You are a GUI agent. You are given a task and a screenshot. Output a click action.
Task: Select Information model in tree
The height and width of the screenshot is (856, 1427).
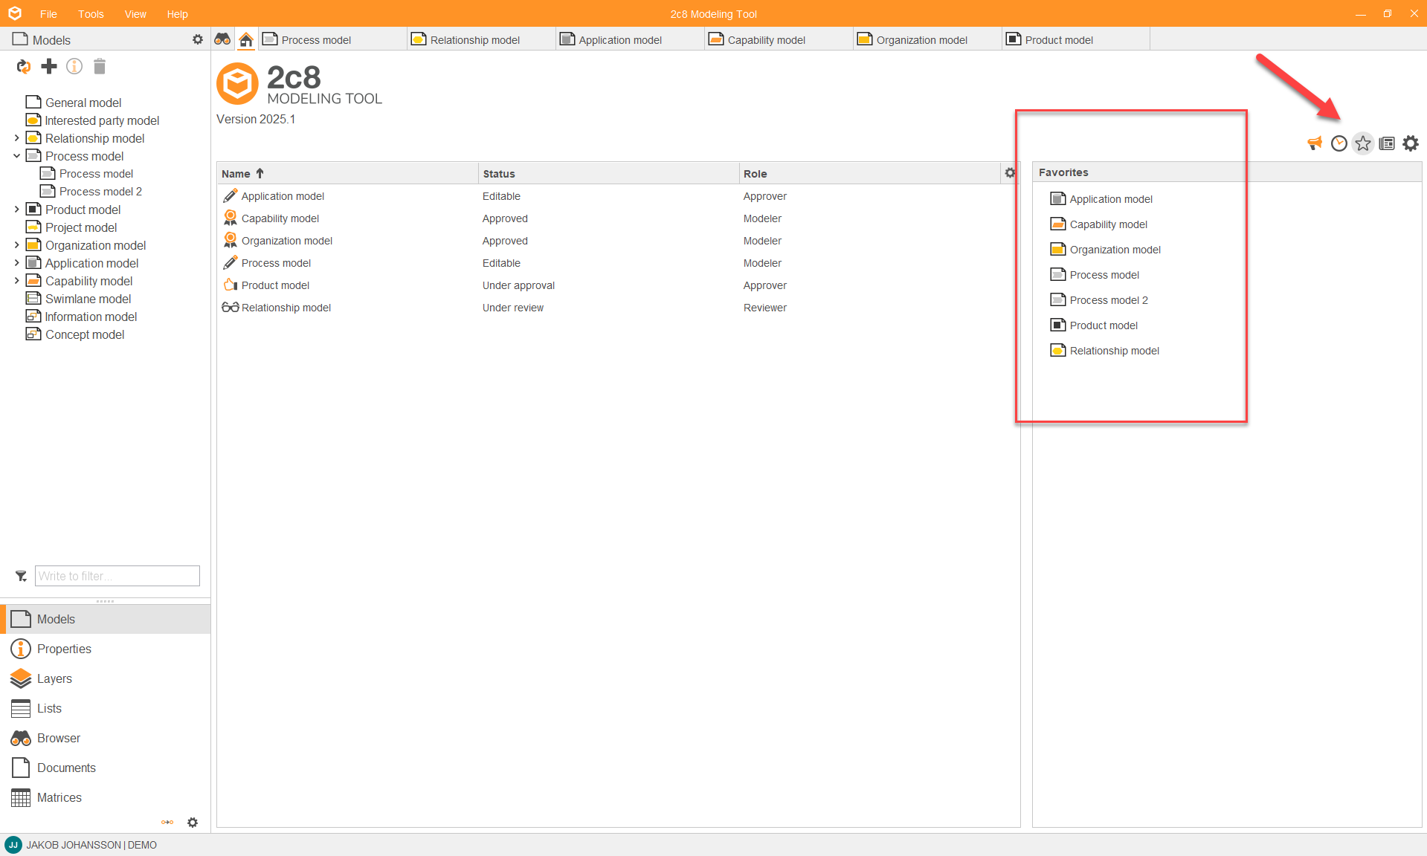pos(82,317)
